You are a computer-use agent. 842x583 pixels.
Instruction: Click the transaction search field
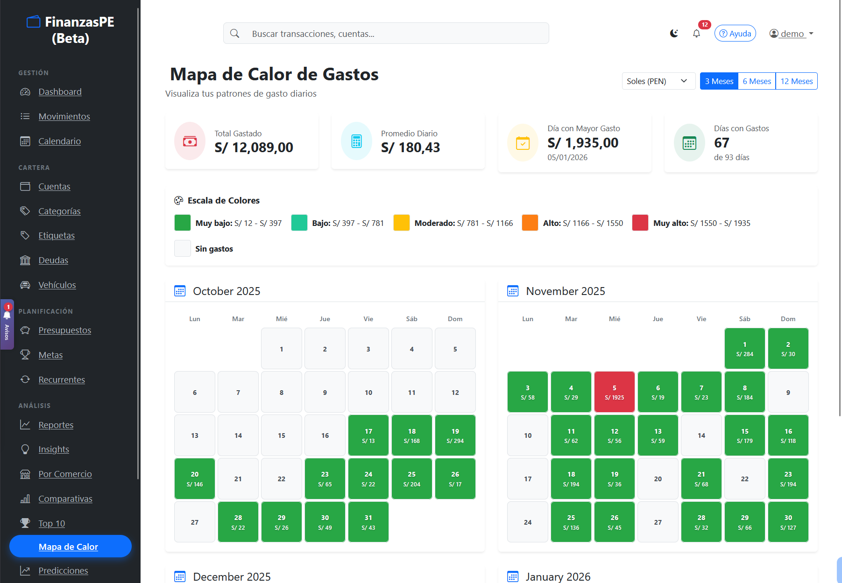point(386,34)
